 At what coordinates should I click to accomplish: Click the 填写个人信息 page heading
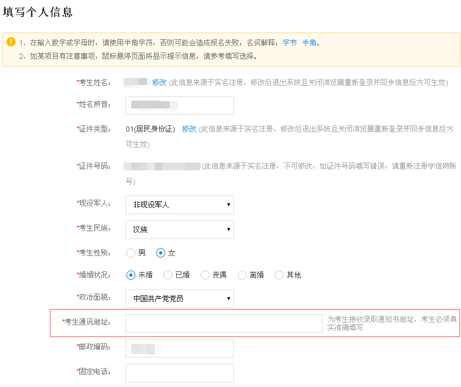[x=38, y=12]
